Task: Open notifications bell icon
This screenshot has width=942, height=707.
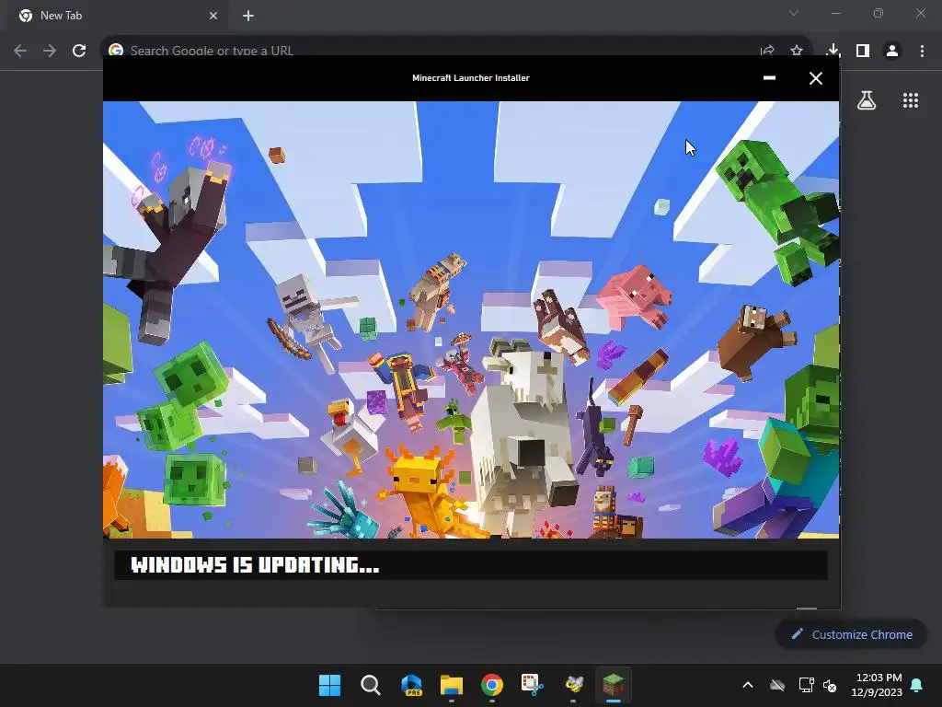Action: pos(917,685)
